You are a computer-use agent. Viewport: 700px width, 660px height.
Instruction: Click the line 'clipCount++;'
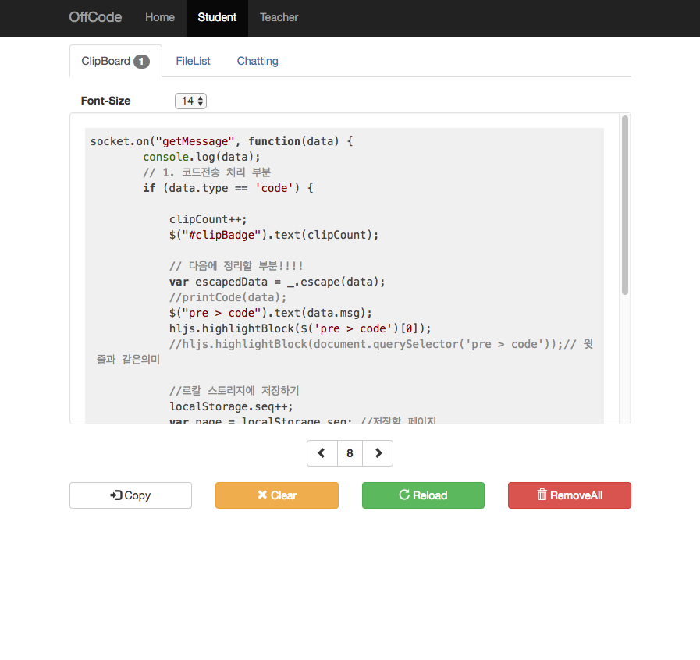[x=208, y=219]
